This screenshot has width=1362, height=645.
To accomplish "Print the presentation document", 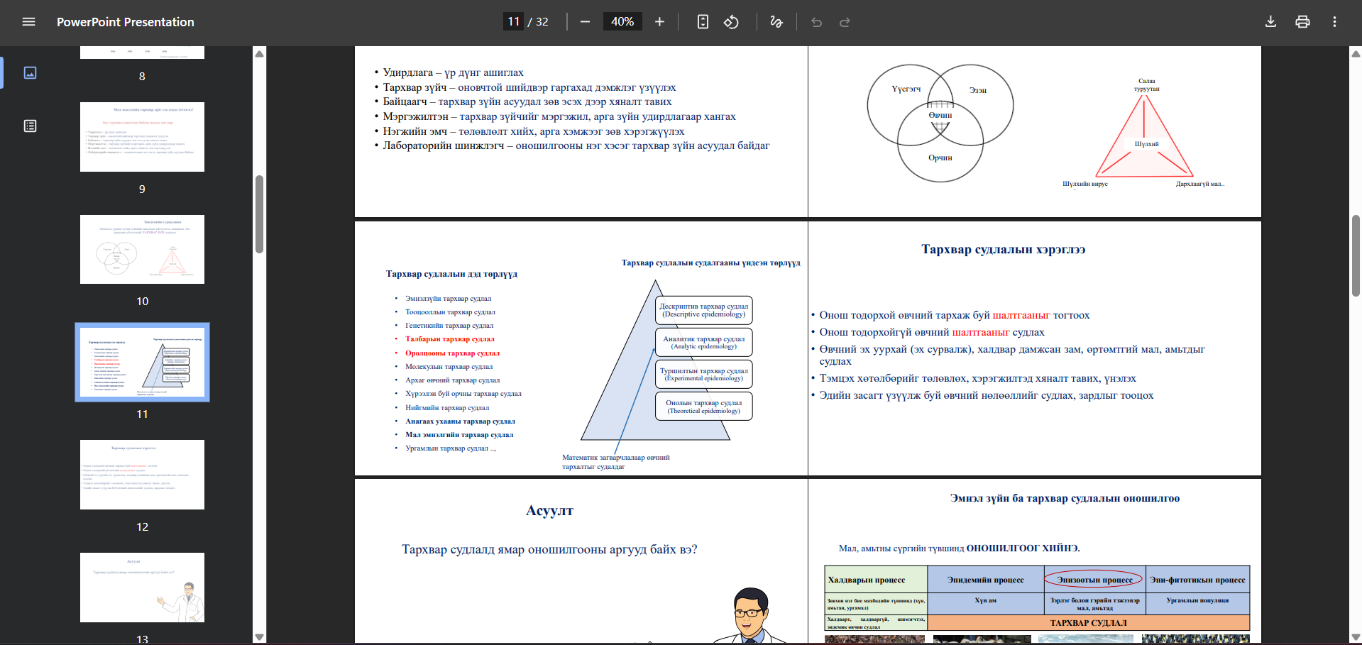I will 1302,22.
